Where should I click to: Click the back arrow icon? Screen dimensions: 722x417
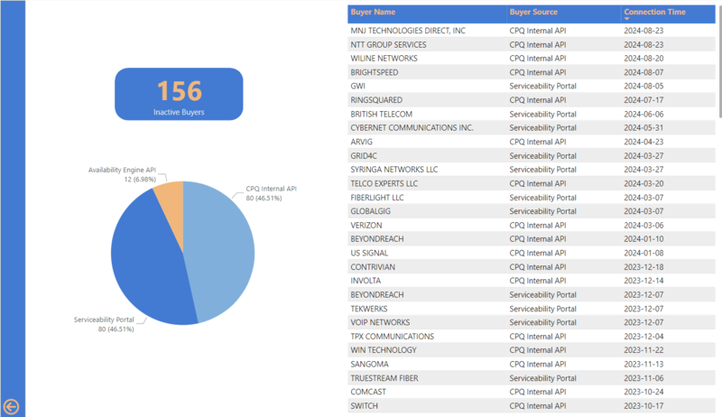12,406
